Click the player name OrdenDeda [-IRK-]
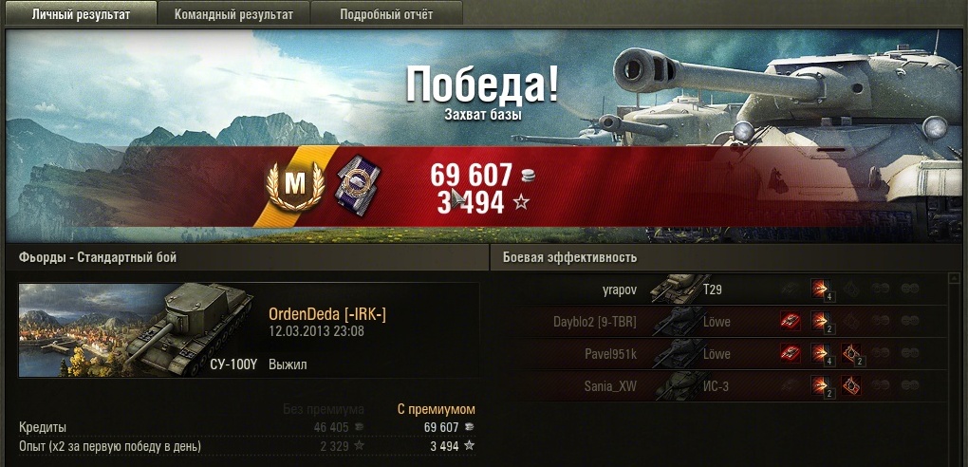Viewport: 968px width, 467px height. (327, 314)
